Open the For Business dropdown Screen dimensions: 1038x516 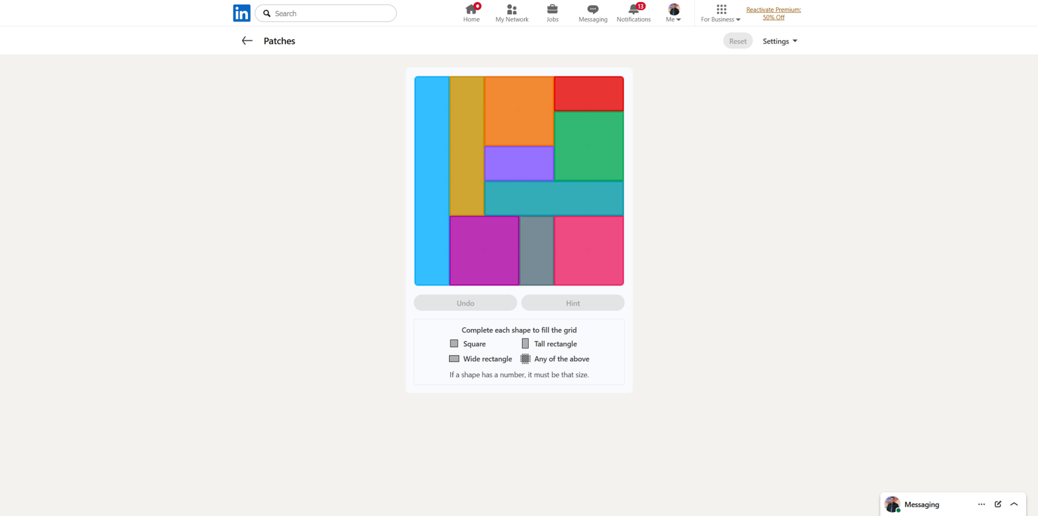point(720,13)
